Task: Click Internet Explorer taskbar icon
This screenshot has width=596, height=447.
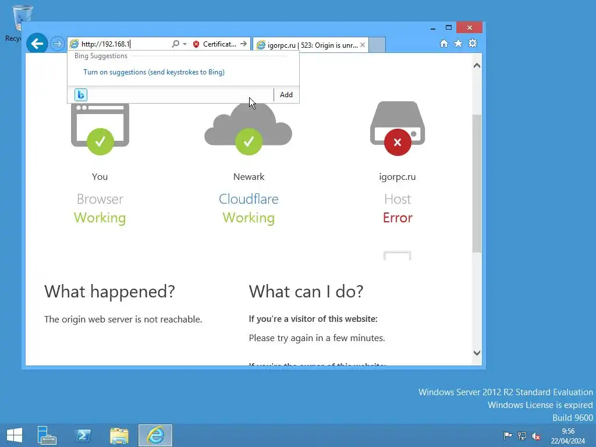Action: coord(155,435)
